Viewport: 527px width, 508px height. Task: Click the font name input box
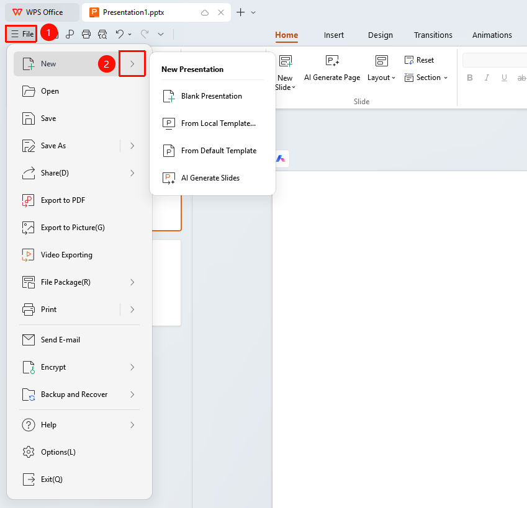pyautogui.click(x=494, y=60)
